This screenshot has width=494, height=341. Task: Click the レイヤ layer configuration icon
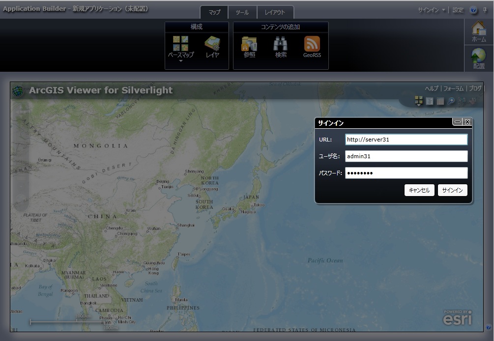tap(212, 47)
